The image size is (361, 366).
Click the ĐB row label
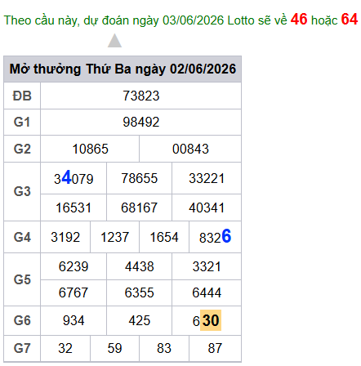coord(22,96)
